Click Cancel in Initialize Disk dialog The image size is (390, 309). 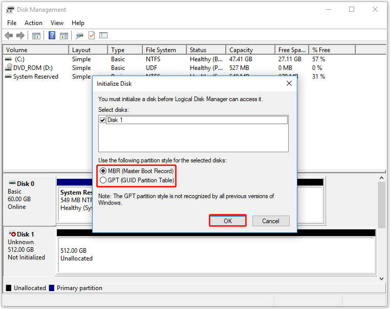tap(271, 221)
